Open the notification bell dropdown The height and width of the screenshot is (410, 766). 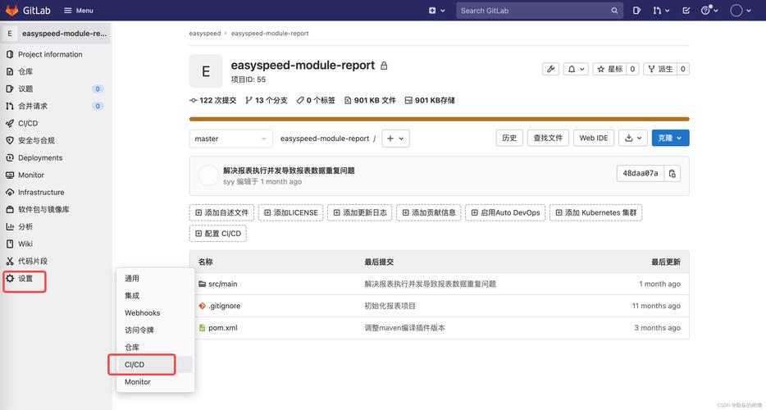coord(576,69)
